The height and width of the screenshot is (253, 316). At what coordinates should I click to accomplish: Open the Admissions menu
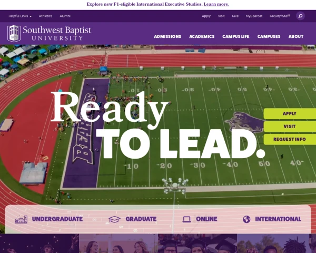pos(167,36)
